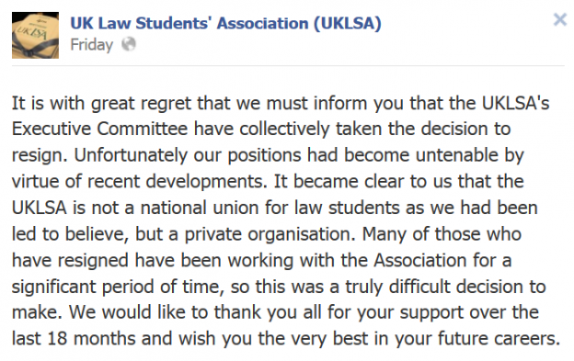Click the word "resign." in the post
The height and width of the screenshot is (361, 574).
[x=40, y=155]
